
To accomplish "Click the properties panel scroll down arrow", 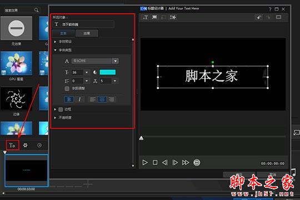I will (133, 166).
